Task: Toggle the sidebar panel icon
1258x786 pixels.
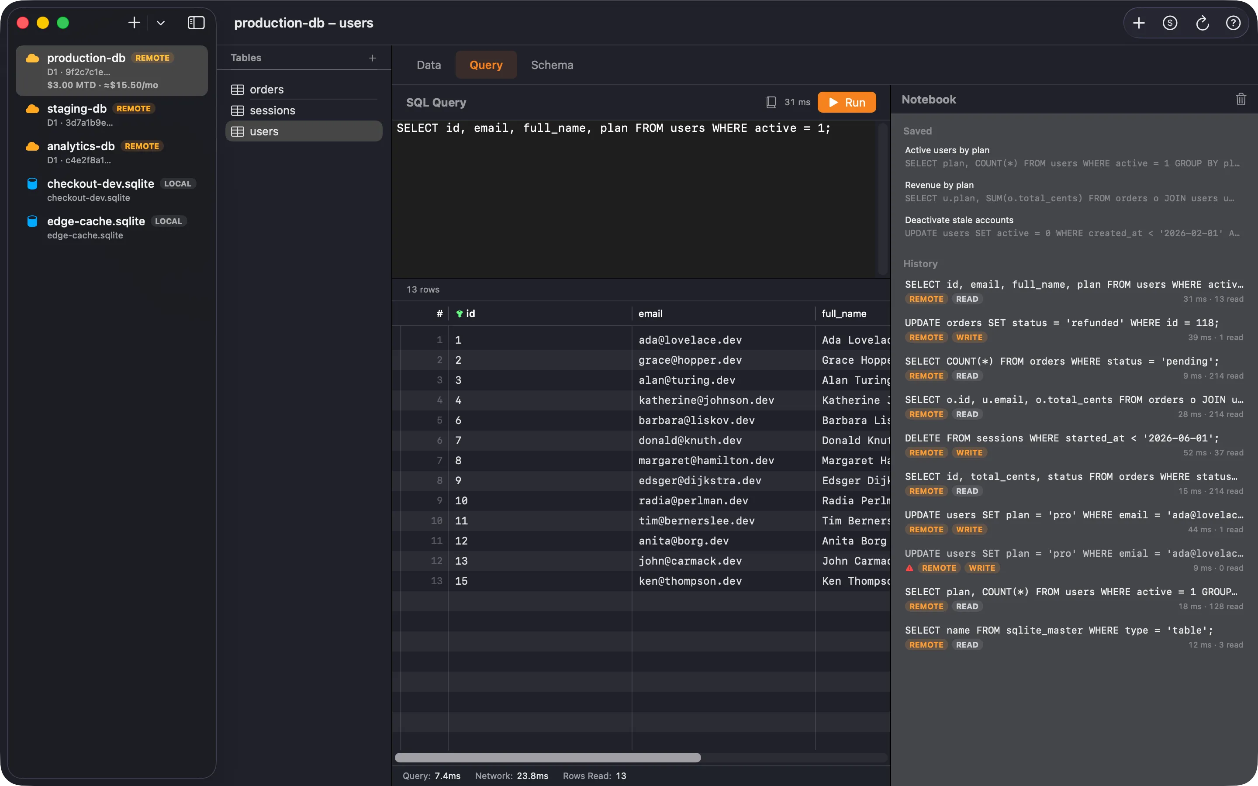Action: pos(196,23)
